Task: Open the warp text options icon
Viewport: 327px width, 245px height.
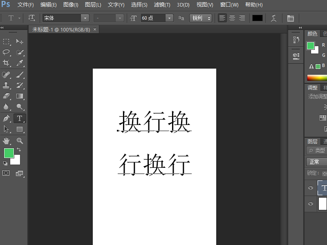Action: [273, 18]
